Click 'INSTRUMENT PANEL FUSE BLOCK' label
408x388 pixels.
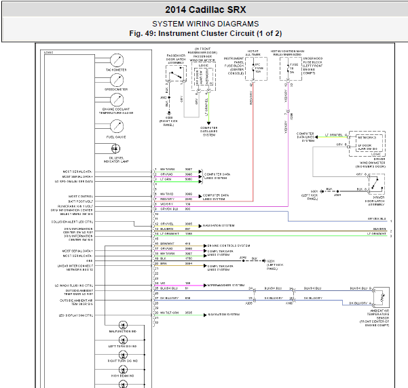[234, 66]
